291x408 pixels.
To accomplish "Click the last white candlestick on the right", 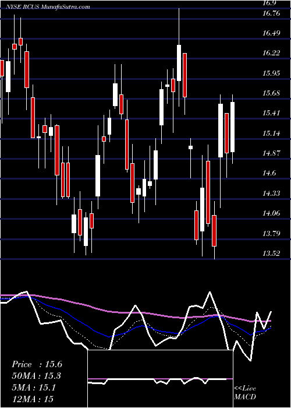I will point(233,127).
